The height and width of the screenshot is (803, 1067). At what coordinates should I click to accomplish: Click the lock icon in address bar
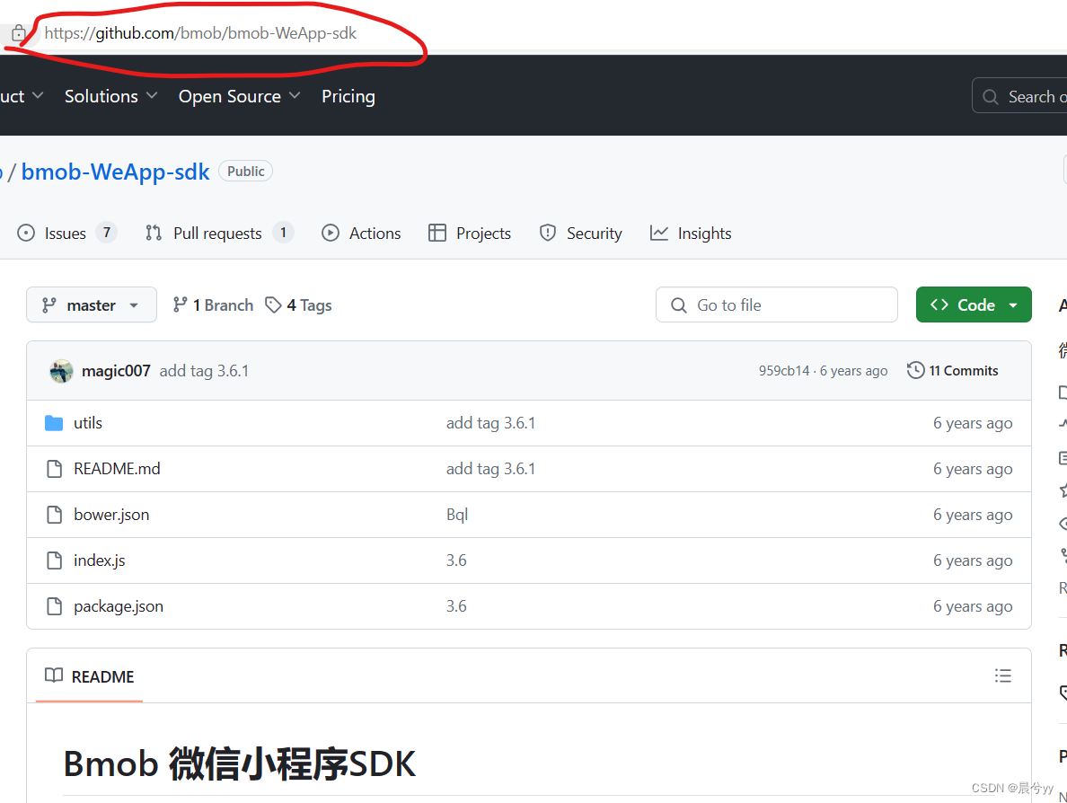18,32
